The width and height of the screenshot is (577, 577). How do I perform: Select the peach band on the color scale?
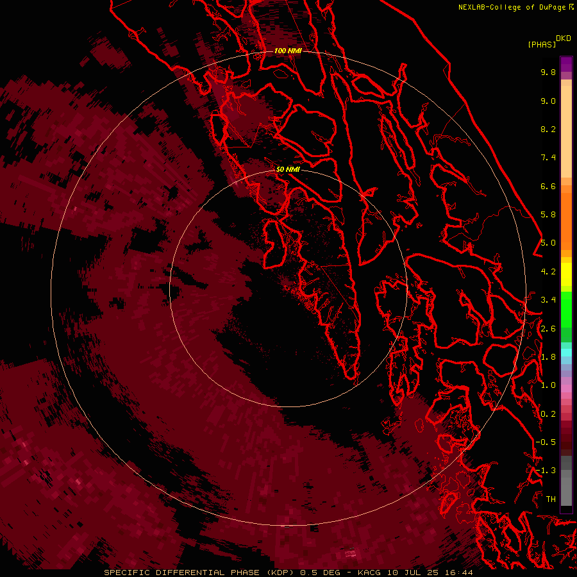click(x=566, y=131)
